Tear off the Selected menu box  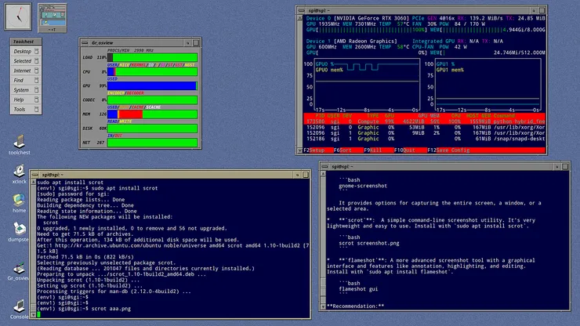click(36, 60)
